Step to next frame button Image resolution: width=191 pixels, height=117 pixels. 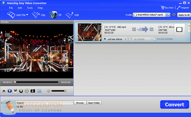click(x=27, y=91)
